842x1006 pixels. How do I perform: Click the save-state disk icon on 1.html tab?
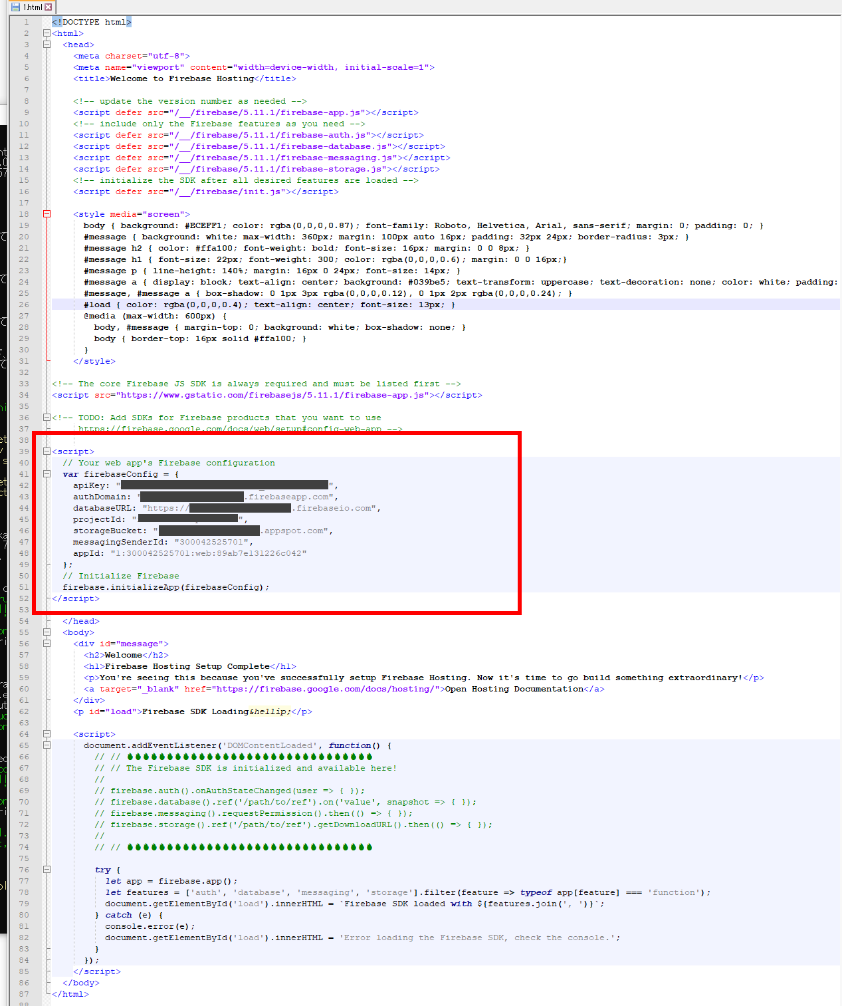point(16,7)
